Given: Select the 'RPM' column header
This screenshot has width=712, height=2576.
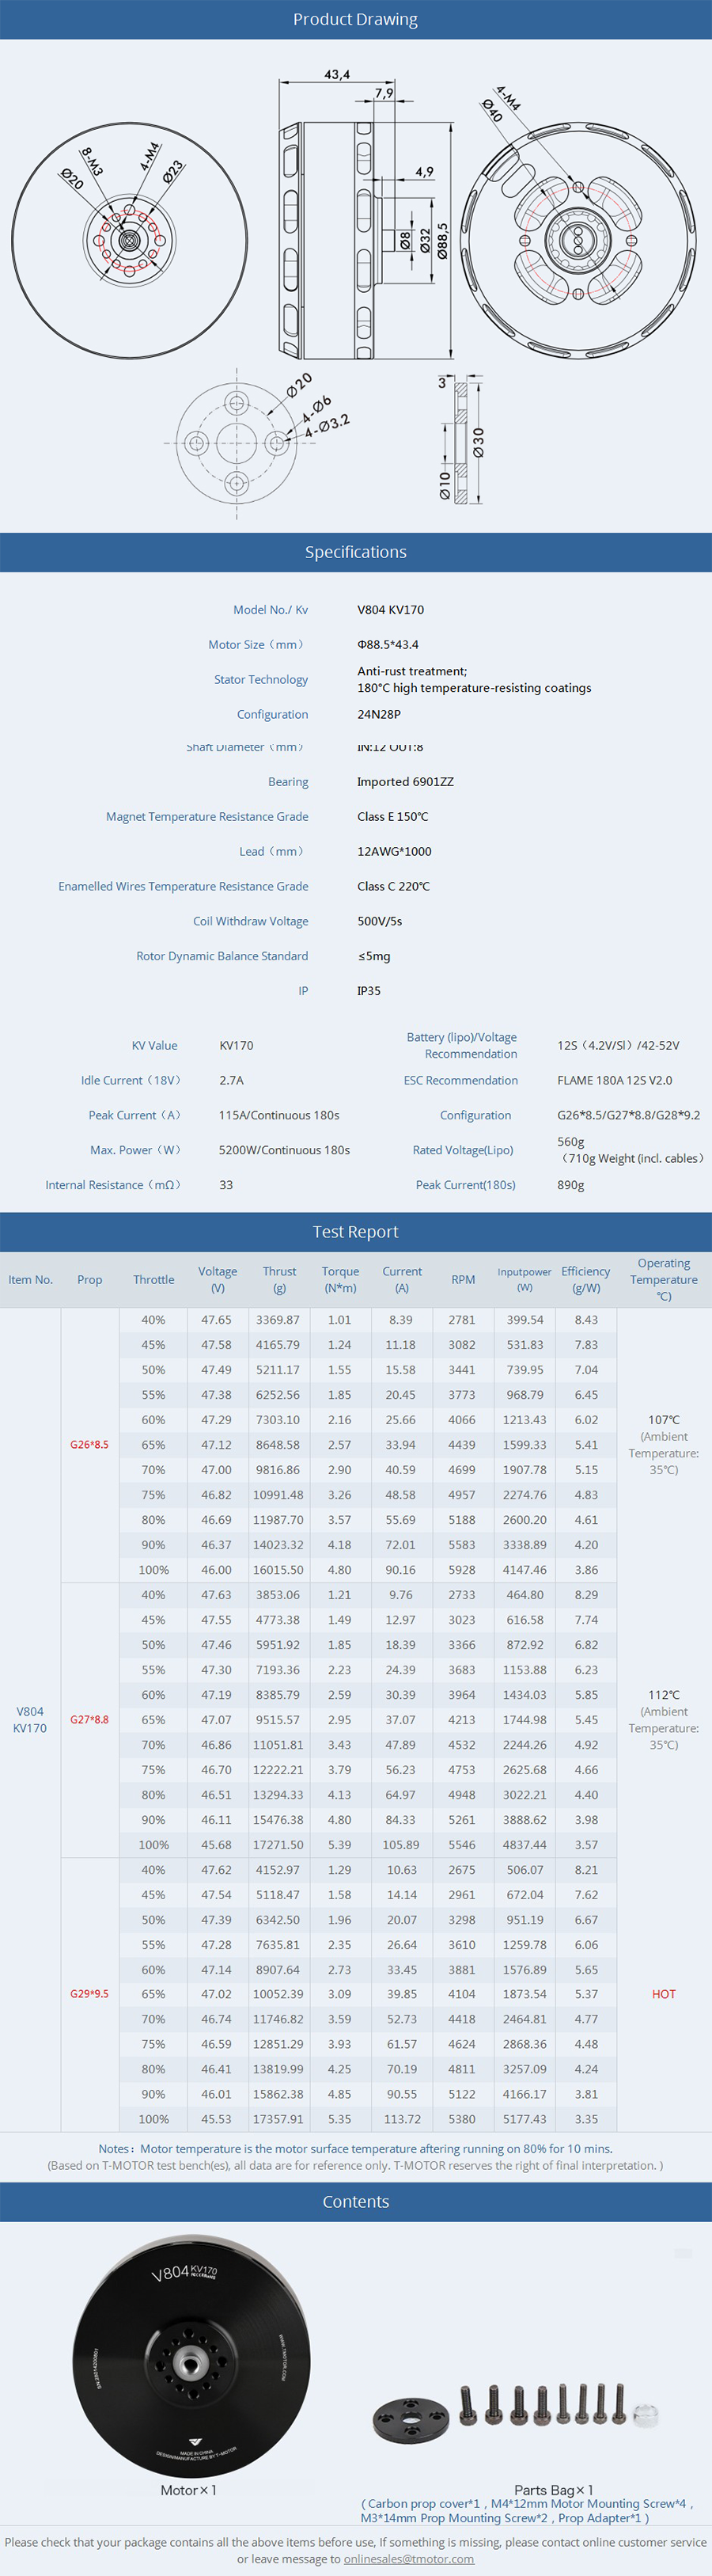Looking at the screenshot, I should pos(463,1280).
